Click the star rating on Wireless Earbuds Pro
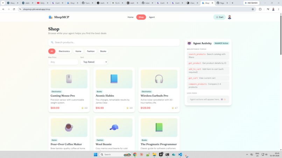This screenshot has height=158, width=282. point(175,108)
